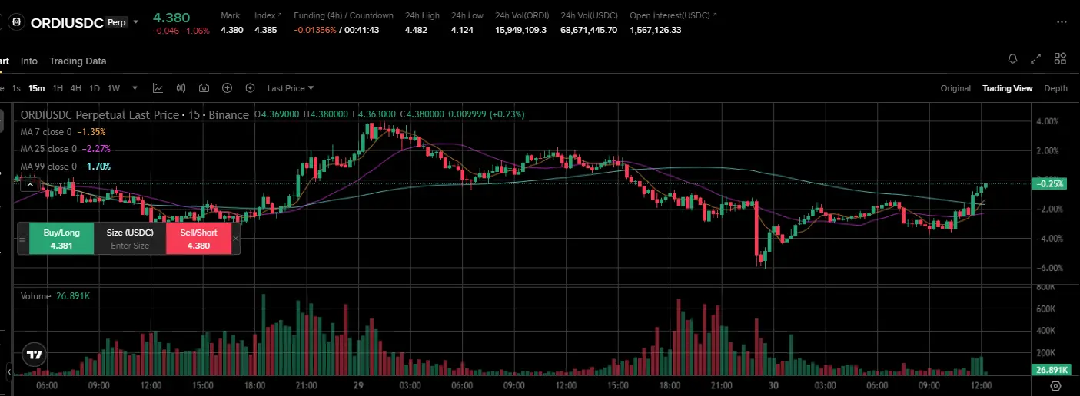This screenshot has width=1080, height=396.
Task: Click the Mark price value 4.380
Action: (x=232, y=30)
